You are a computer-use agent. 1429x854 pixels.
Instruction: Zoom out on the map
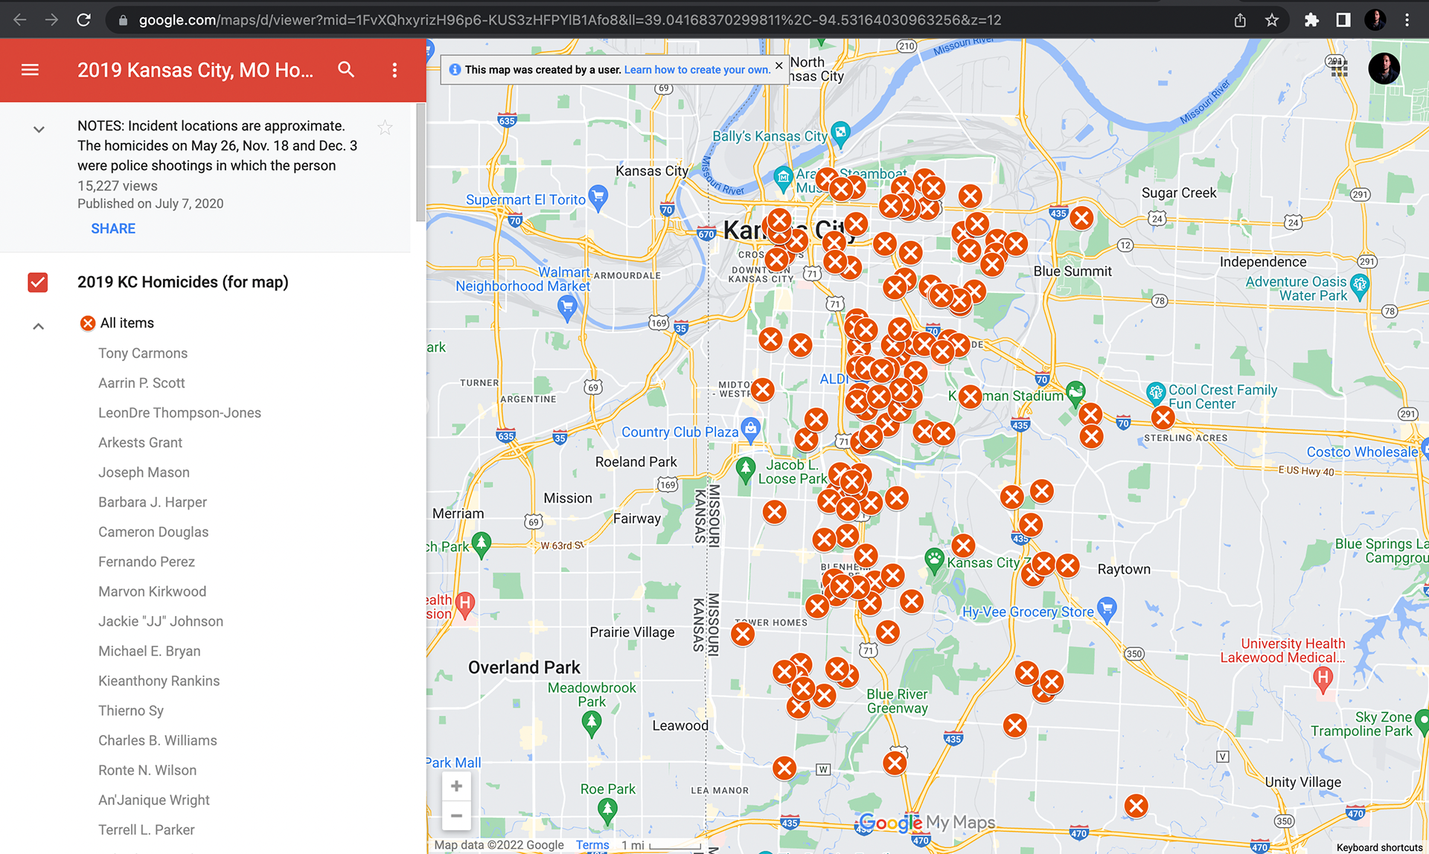(x=456, y=816)
